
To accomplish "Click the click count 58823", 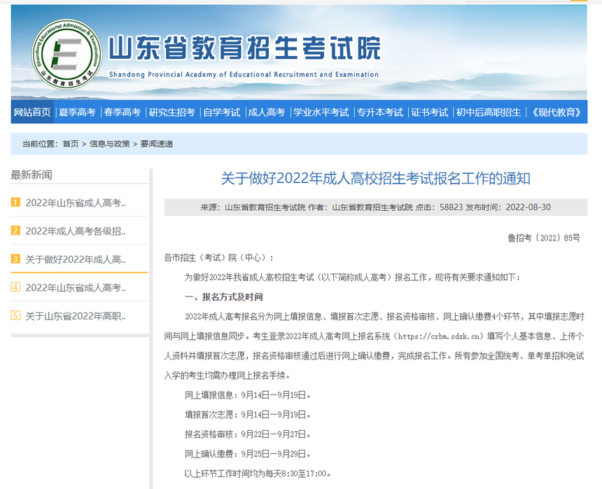I will click(x=451, y=207).
